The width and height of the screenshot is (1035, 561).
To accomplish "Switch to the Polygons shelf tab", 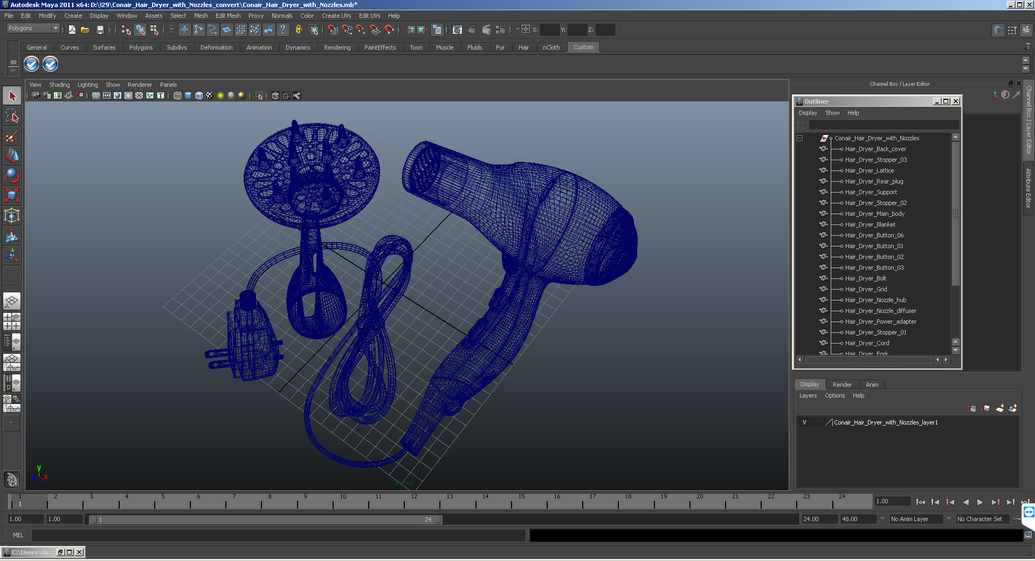I will (141, 47).
